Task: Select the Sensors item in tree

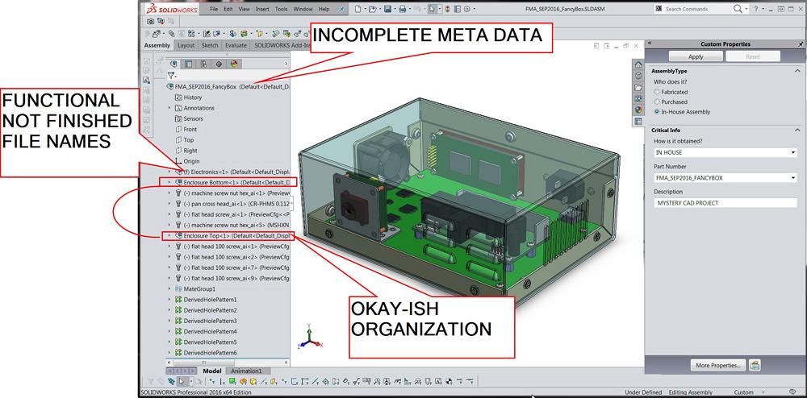Action: (193, 118)
